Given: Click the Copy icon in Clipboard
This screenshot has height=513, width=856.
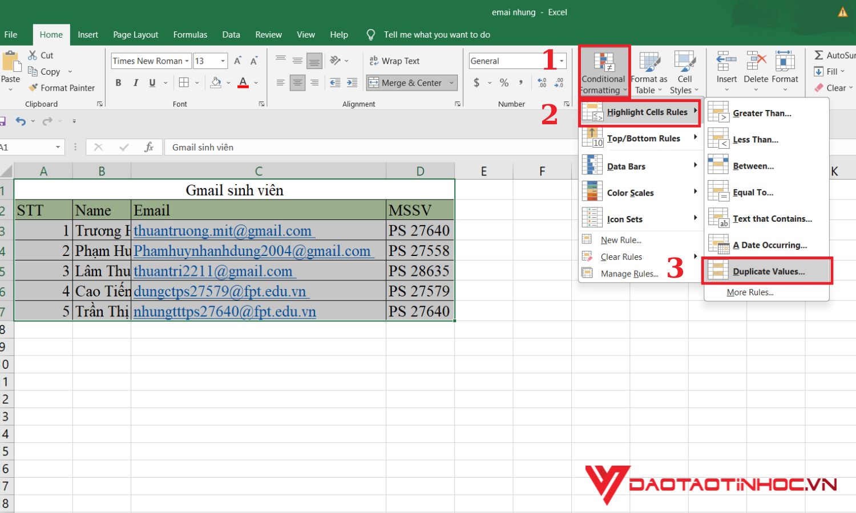Looking at the screenshot, I should pyautogui.click(x=33, y=71).
